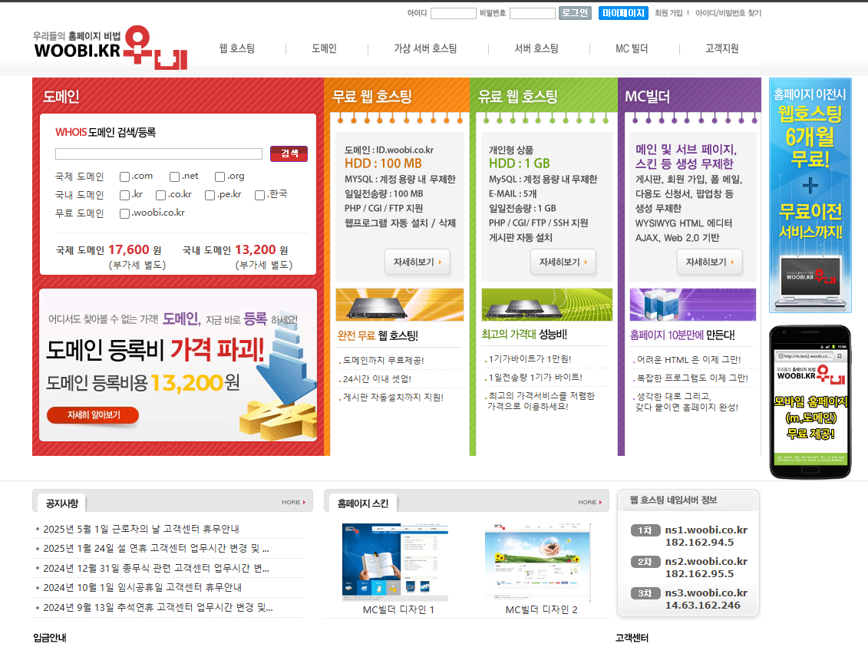Check the .co.kr domain checkbox
Screen dimensions: 868x647
pos(160,195)
